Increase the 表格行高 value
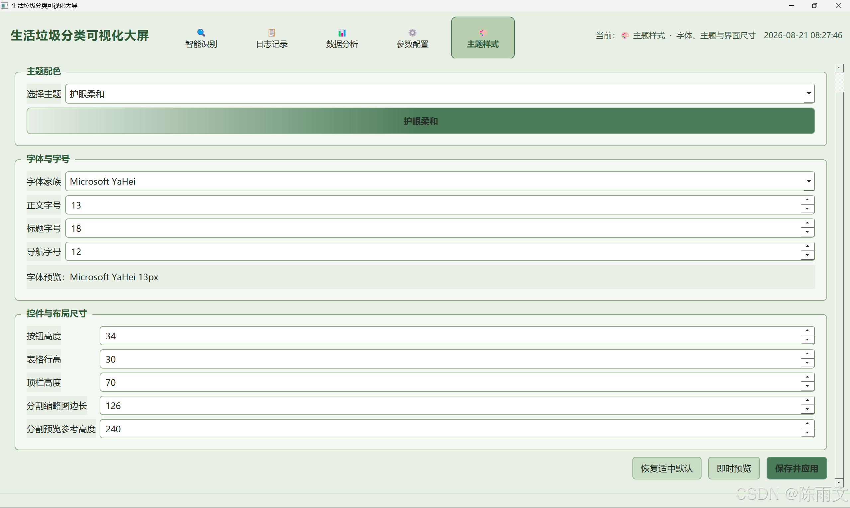The width and height of the screenshot is (850, 508). 807,354
